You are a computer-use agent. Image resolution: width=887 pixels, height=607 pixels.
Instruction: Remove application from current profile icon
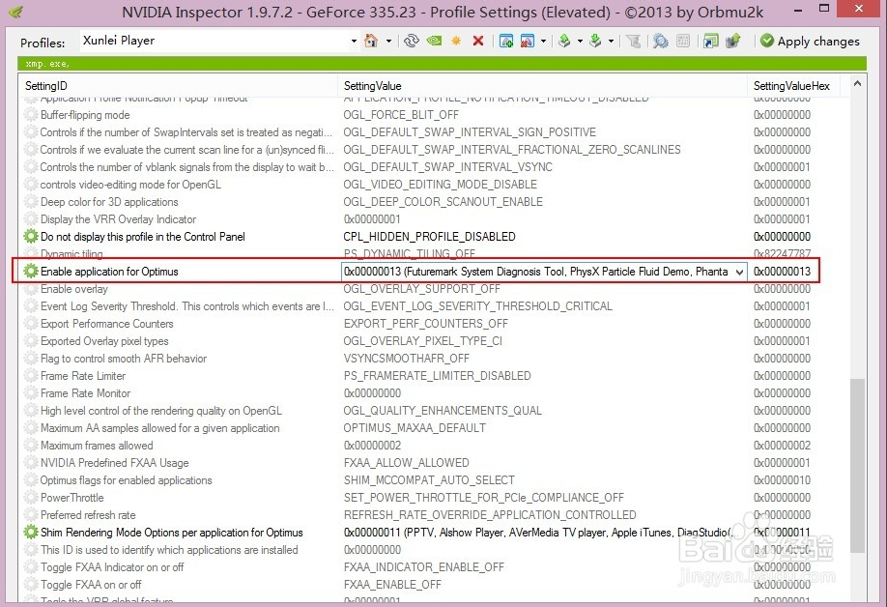528,41
